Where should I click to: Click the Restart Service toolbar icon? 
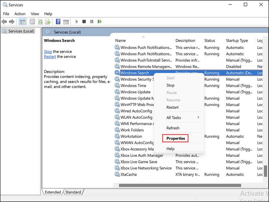pyautogui.click(x=99, y=21)
